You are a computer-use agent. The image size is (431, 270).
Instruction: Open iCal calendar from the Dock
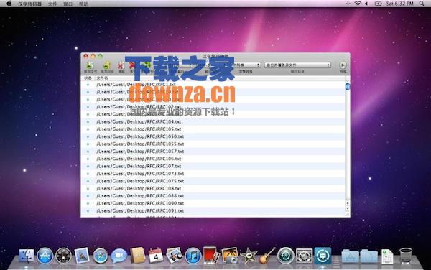pos(156,255)
